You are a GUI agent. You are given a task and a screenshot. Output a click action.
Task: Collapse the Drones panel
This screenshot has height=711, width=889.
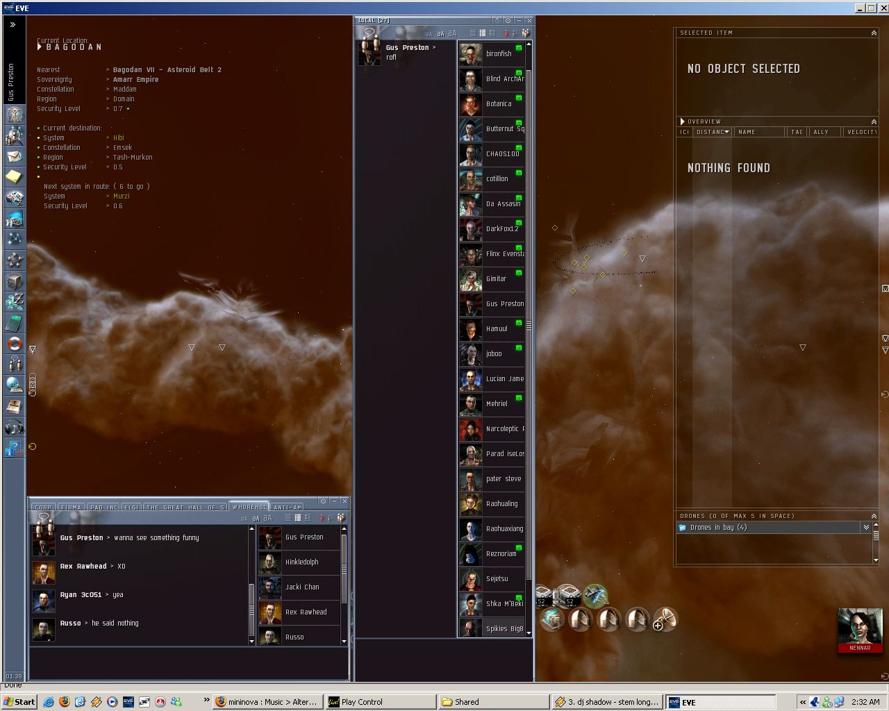point(874,516)
